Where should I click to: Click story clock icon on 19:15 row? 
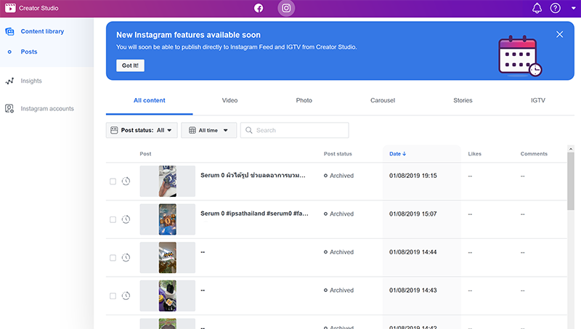click(126, 181)
